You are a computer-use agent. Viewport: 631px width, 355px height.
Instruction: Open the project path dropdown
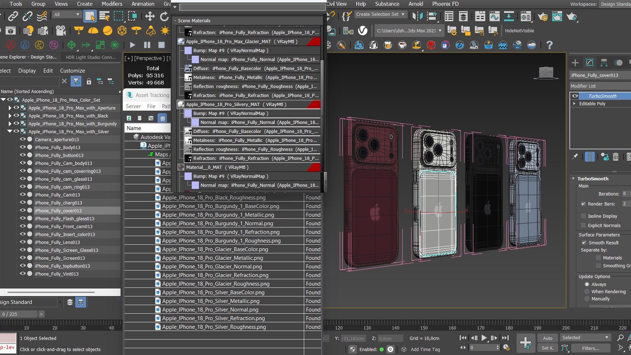pos(409,31)
